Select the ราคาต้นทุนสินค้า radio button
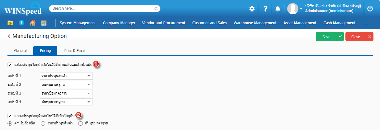The height and width of the screenshot is (130, 380). (43, 123)
